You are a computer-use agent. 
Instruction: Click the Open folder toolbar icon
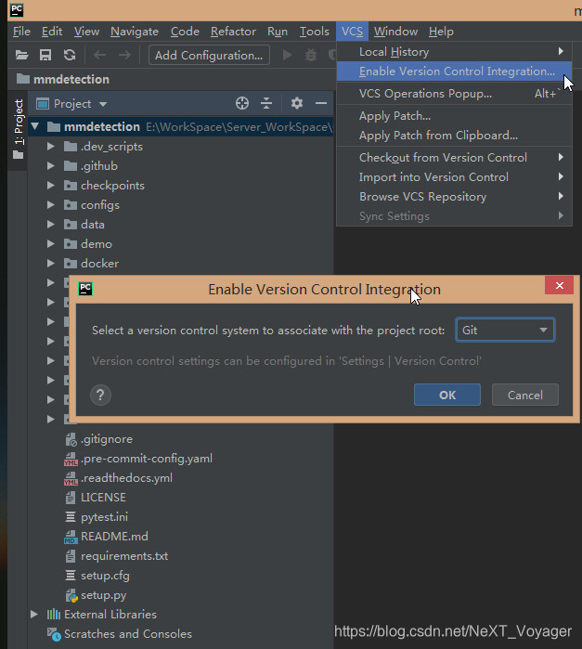pos(21,55)
